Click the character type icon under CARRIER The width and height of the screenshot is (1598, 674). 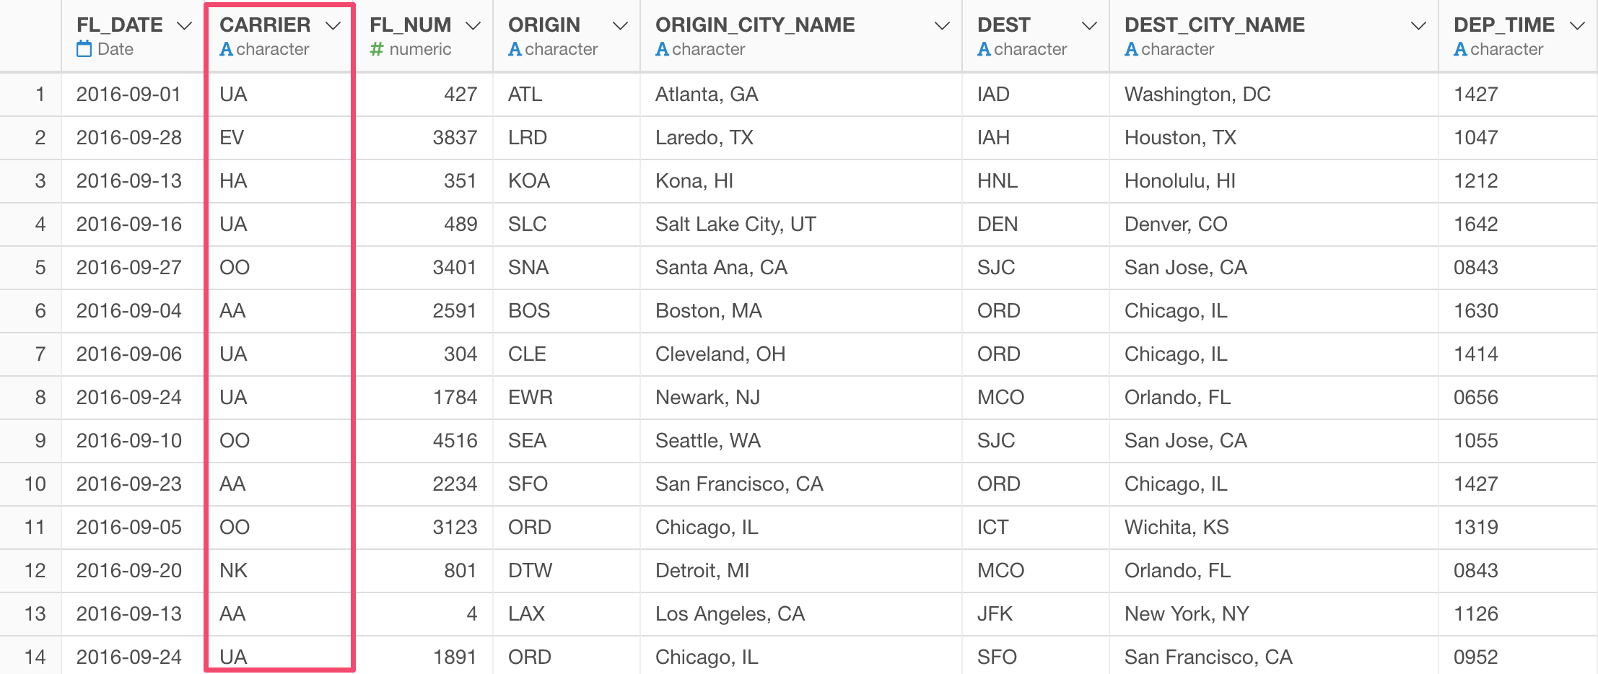click(x=226, y=49)
